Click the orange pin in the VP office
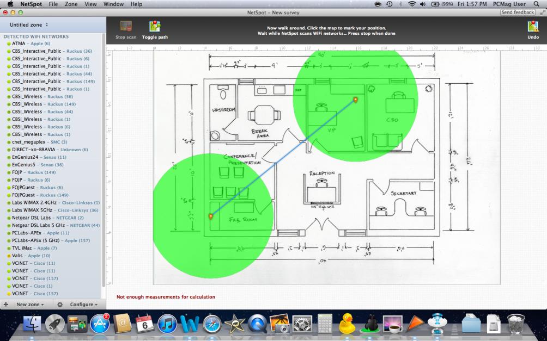 point(355,100)
